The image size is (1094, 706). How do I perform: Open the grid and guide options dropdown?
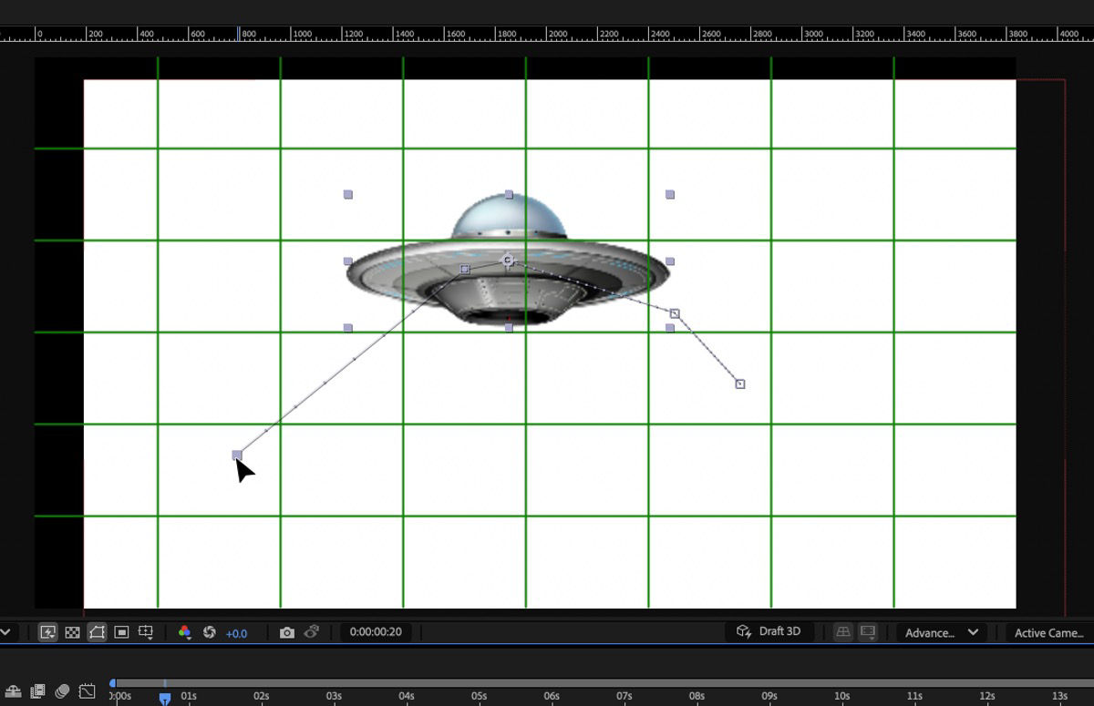pos(146,631)
